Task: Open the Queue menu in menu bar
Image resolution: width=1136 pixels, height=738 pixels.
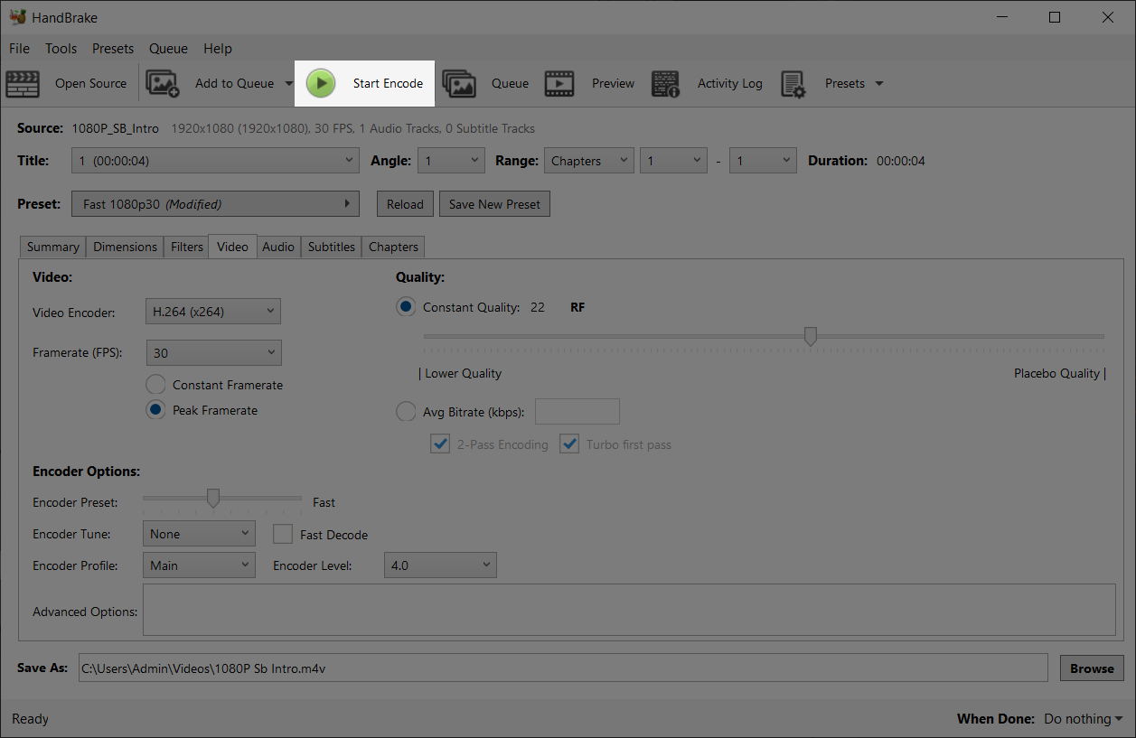Action: click(x=168, y=49)
